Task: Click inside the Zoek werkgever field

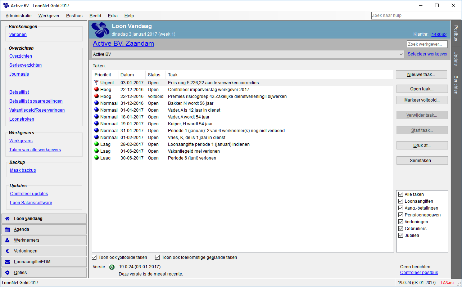Action: [x=427, y=44]
